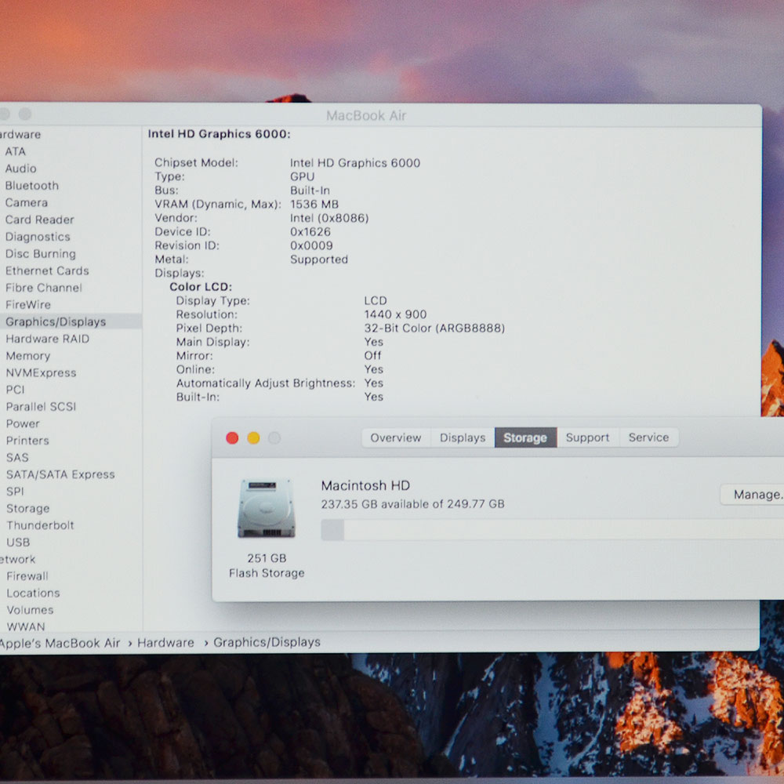Click the Metal Supported value

318,260
